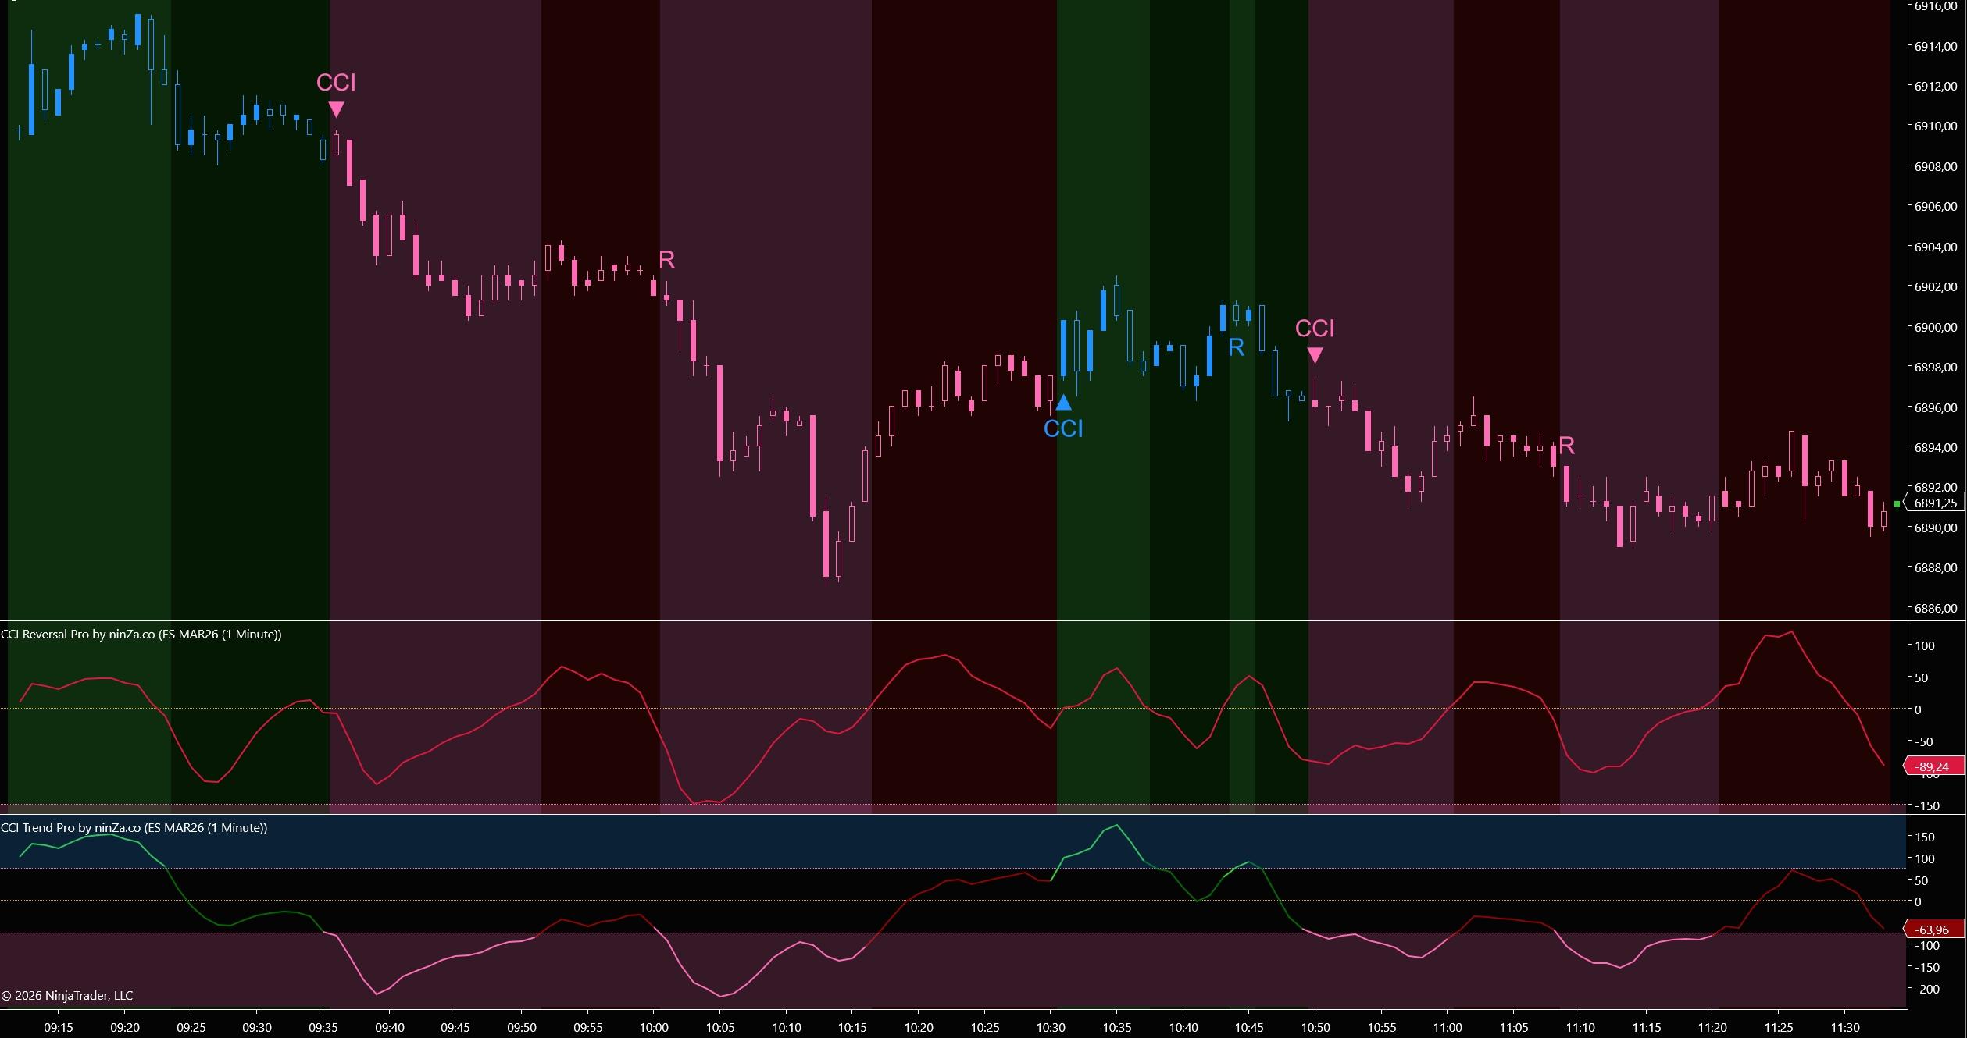
Task: Click the 09:15 label on time axis
Action: tap(59, 1027)
